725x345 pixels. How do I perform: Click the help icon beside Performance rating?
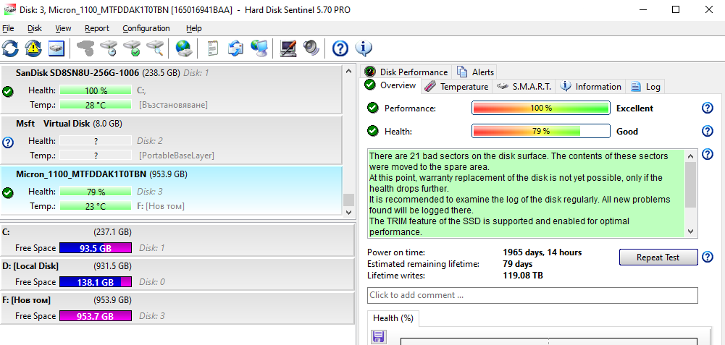coord(708,108)
